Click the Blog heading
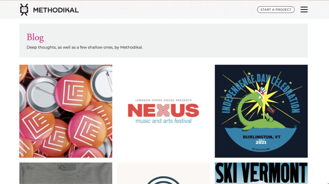329x184 pixels. coord(35,38)
